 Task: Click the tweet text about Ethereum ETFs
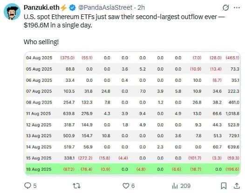pyautogui.click(x=124, y=21)
